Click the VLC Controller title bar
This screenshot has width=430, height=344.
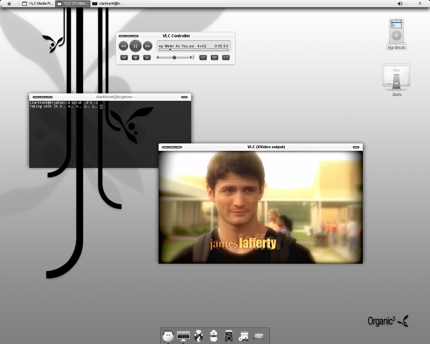pos(176,36)
